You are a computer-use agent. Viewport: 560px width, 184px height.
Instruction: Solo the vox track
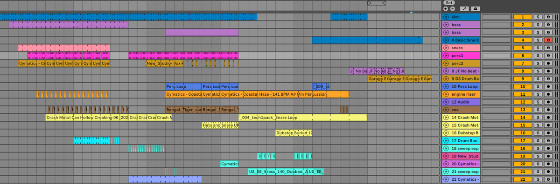pyautogui.click(x=538, y=110)
